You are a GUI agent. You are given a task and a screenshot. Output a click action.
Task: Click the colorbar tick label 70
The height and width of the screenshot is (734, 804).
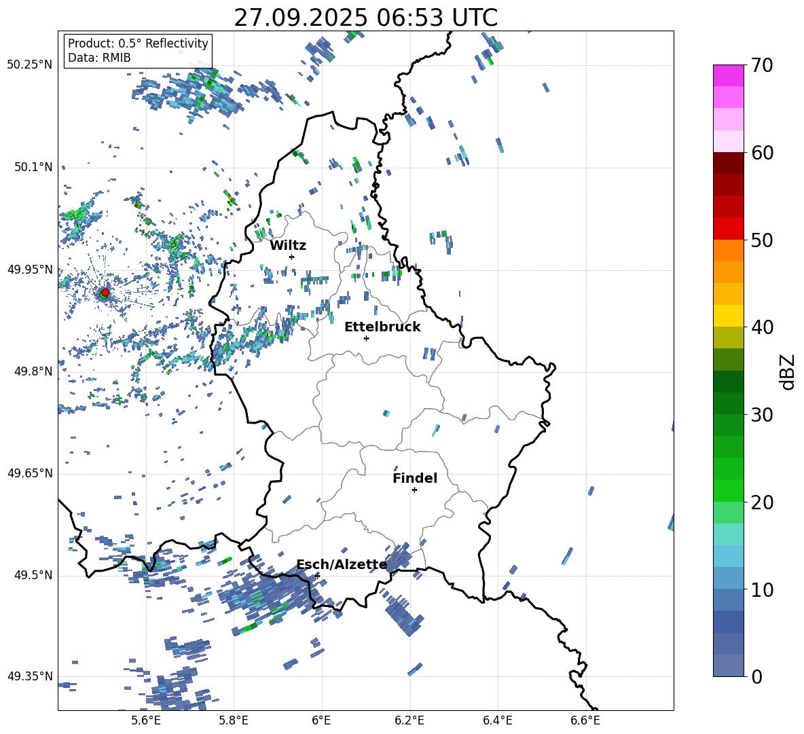(x=762, y=66)
